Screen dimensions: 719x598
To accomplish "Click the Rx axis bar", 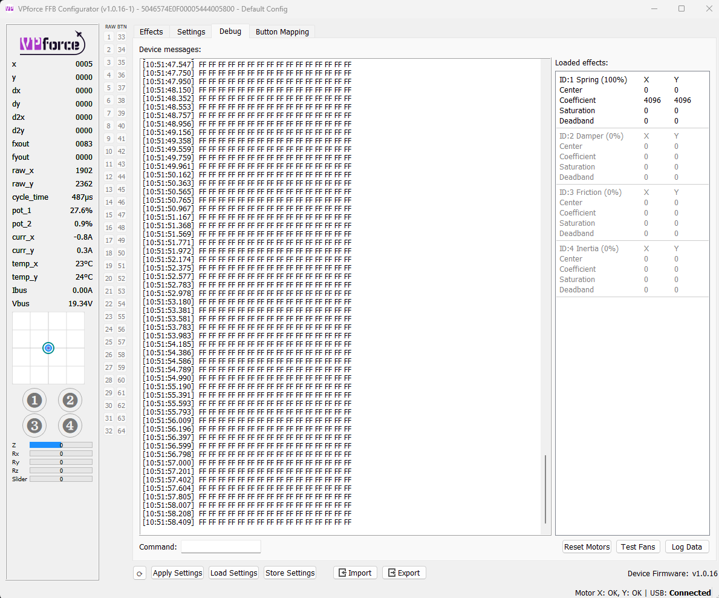I will point(61,453).
